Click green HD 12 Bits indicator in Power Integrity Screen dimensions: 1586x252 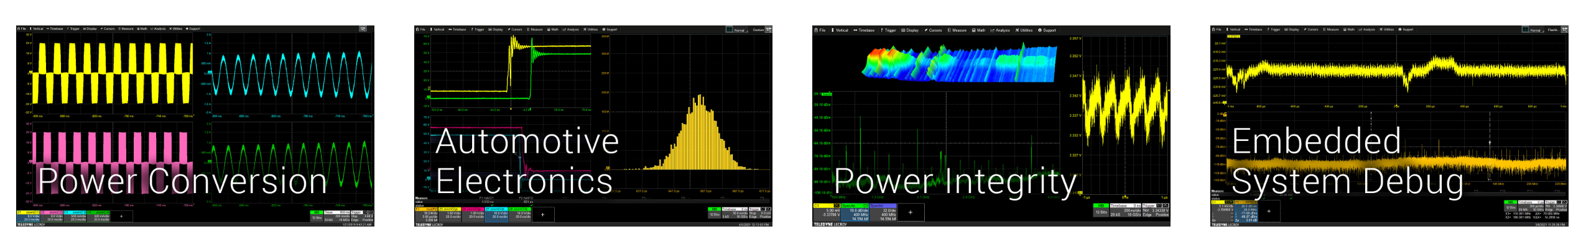click(1100, 210)
